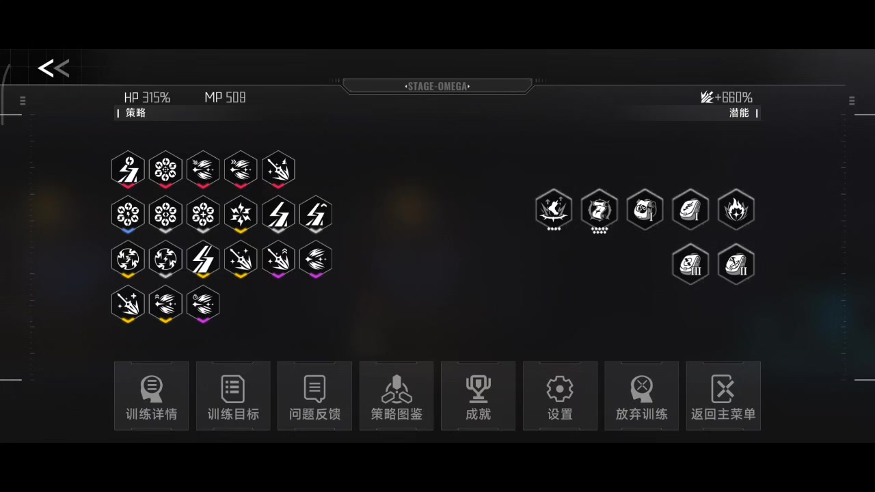Screen dimensions: 875x492
Task: Select the flame potential icon
Action: click(736, 209)
